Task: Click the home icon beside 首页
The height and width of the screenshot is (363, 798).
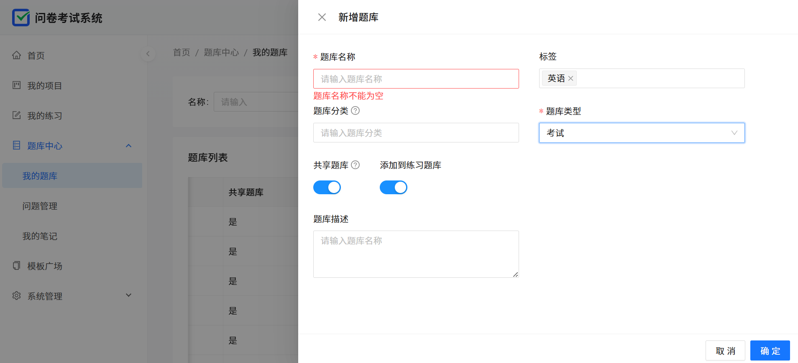Action: tap(16, 55)
